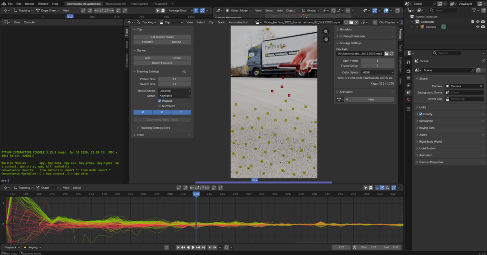Open the Color Space dropdown showing sRGB
The width and height of the screenshot is (487, 255).
[377, 72]
